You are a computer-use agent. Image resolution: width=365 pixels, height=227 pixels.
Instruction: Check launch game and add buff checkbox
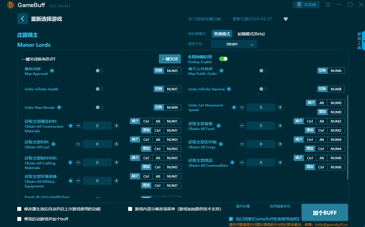[x=19, y=219]
